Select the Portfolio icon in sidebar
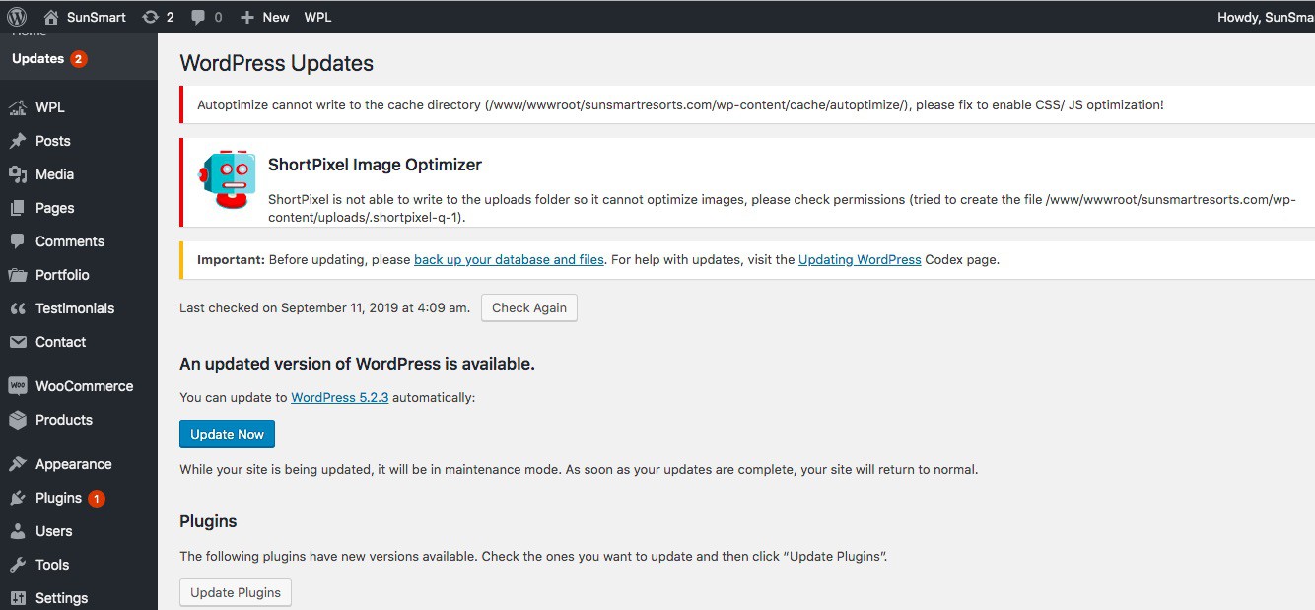 16,274
